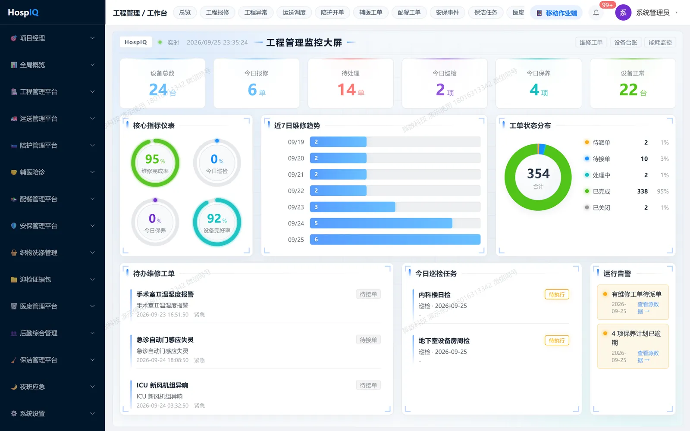Screen dimensions: 690x431
Task: Click the 工单状态分布 donut chart
Action: point(538,177)
